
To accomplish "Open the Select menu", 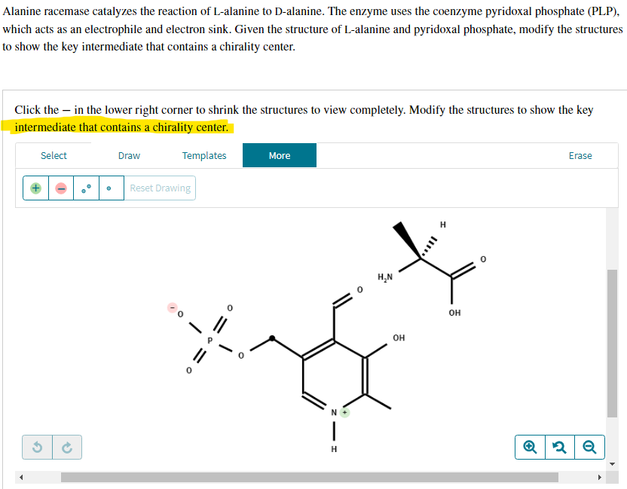I will [x=54, y=155].
